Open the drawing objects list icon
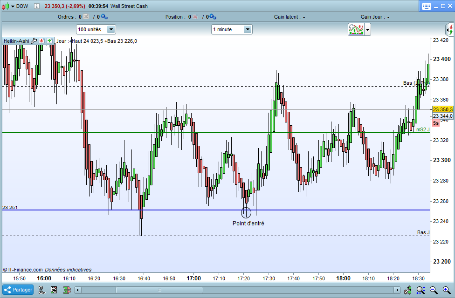 [x=54, y=290]
